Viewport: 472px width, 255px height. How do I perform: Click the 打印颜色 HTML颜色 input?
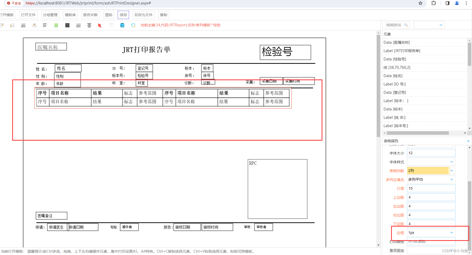[431, 241]
